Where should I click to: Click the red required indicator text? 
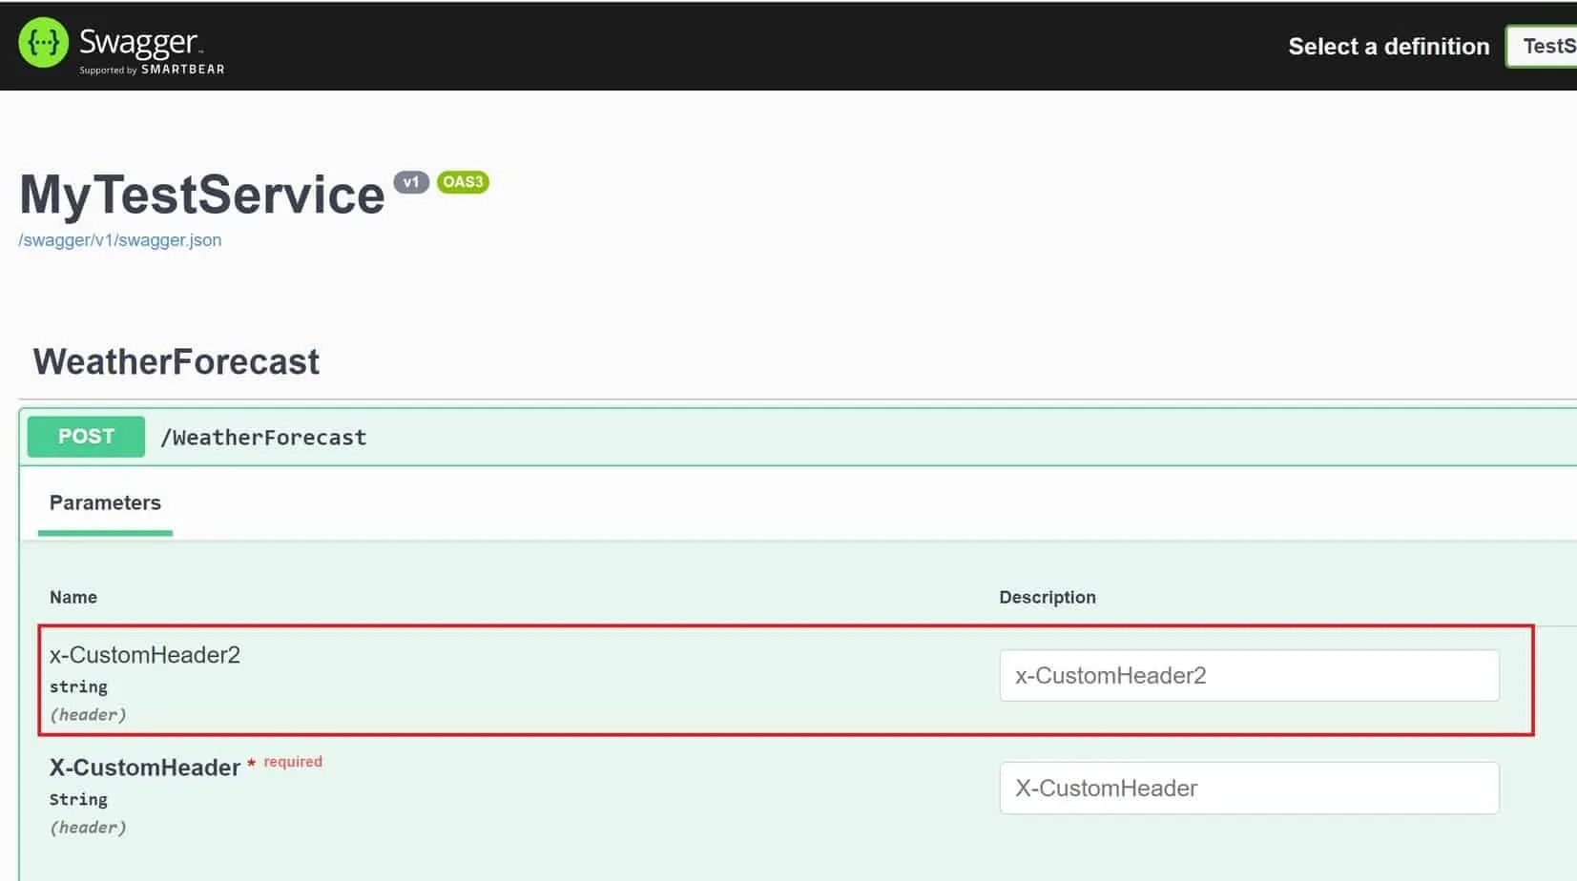click(x=293, y=762)
